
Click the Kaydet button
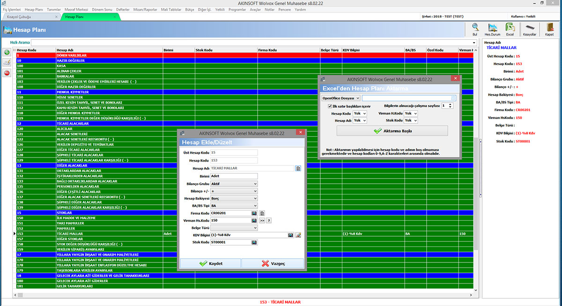(x=210, y=263)
